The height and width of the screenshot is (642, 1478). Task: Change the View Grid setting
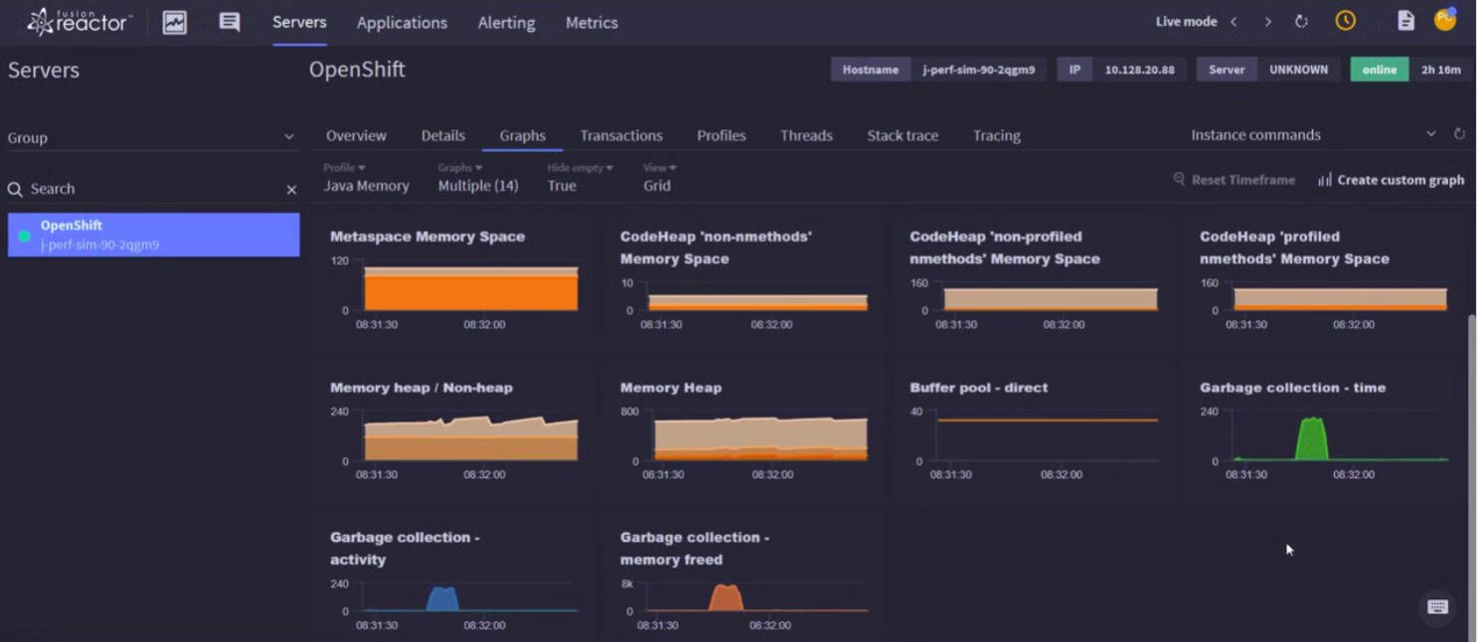(x=659, y=178)
